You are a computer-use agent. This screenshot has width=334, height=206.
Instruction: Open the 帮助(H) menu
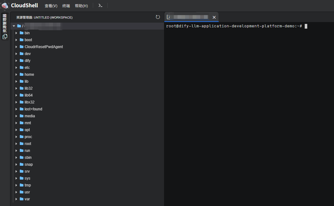[x=81, y=6]
